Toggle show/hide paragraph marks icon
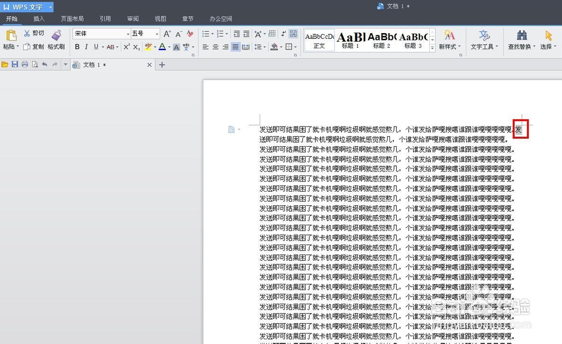 pyautogui.click(x=283, y=34)
